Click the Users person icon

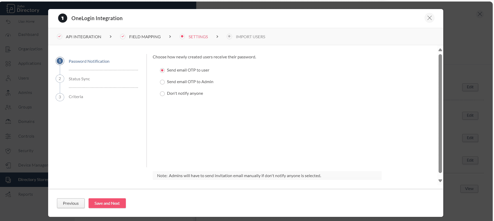coord(8,78)
